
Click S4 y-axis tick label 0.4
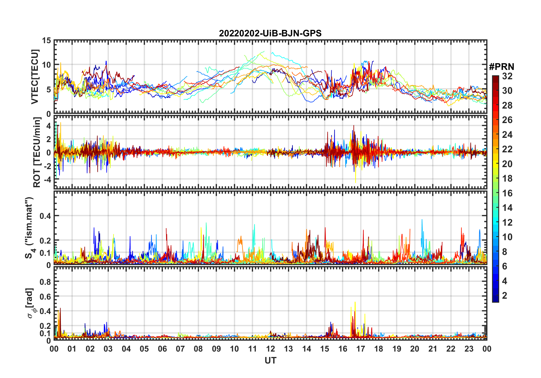(45, 216)
